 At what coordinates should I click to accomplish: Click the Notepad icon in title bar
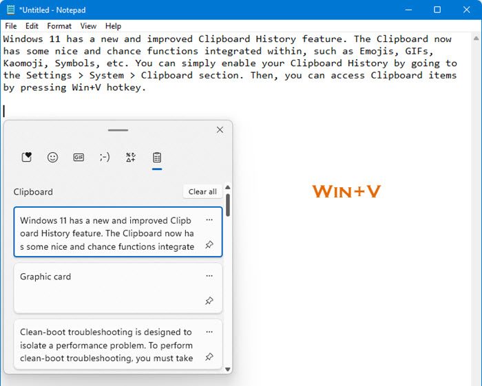tap(11, 10)
